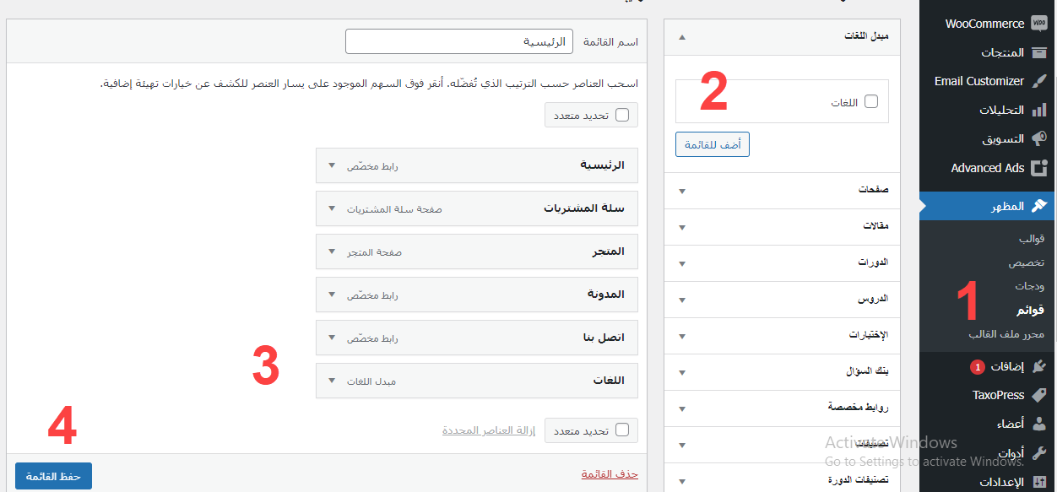
Task: Click the plugin update count badge
Action: coord(977,367)
